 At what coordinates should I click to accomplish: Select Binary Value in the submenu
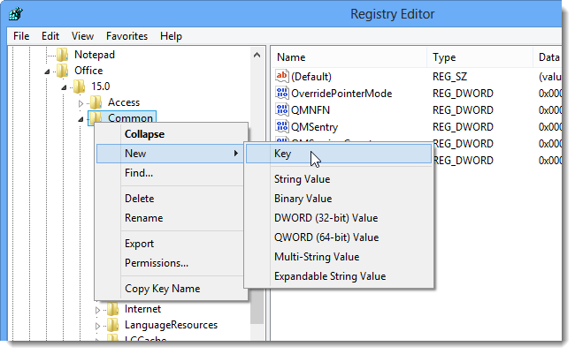point(339,199)
